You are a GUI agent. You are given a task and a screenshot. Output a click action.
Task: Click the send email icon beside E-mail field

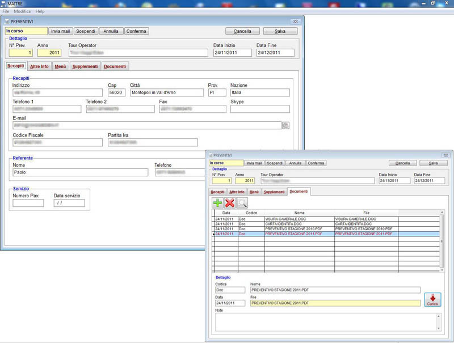click(285, 125)
